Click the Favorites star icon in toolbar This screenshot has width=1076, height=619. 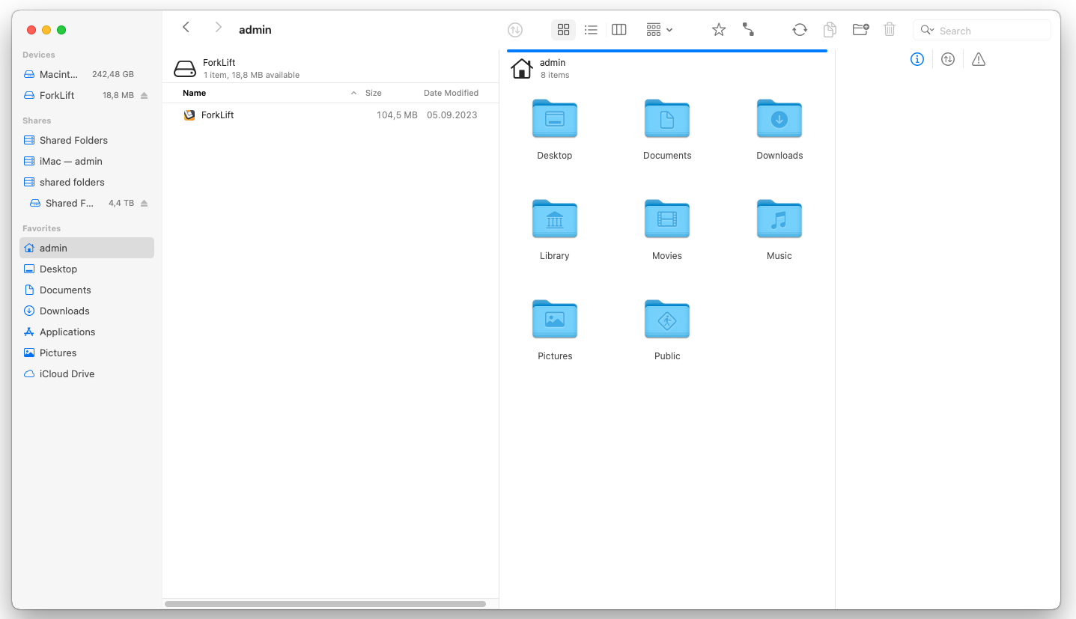click(719, 30)
